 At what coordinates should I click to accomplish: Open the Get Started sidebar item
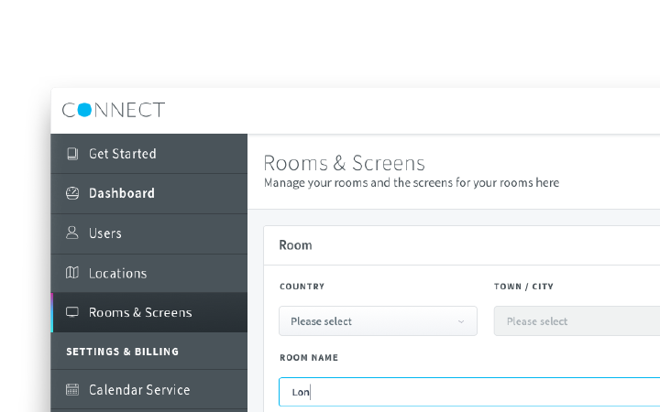click(x=149, y=154)
